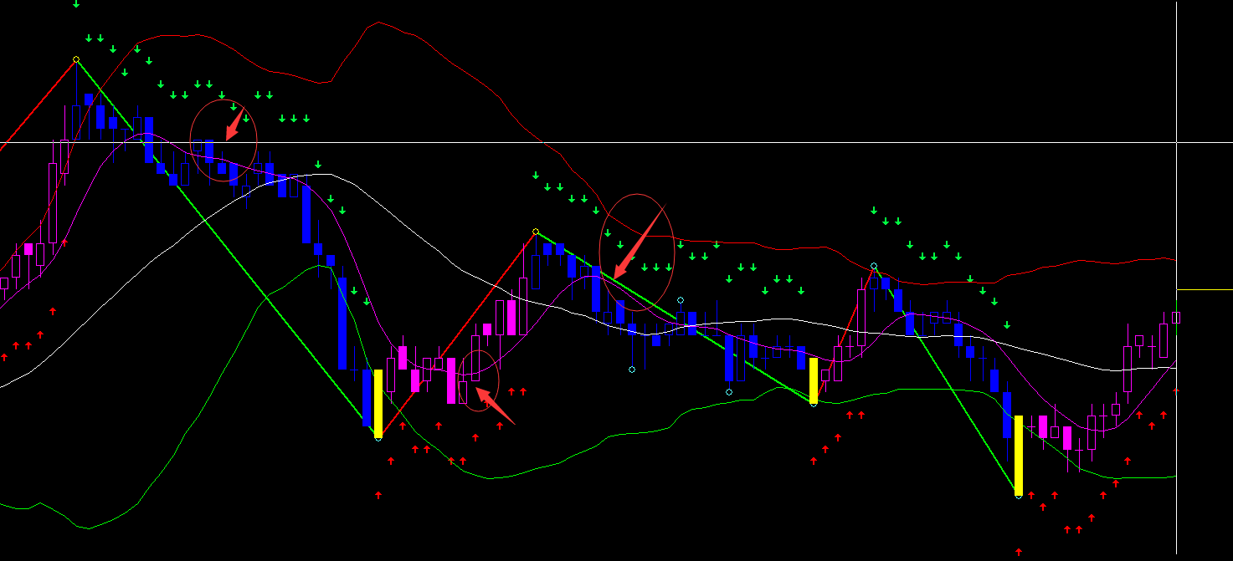
Task: Select the yellow circle at the middle zigzag peak
Action: [x=536, y=232]
